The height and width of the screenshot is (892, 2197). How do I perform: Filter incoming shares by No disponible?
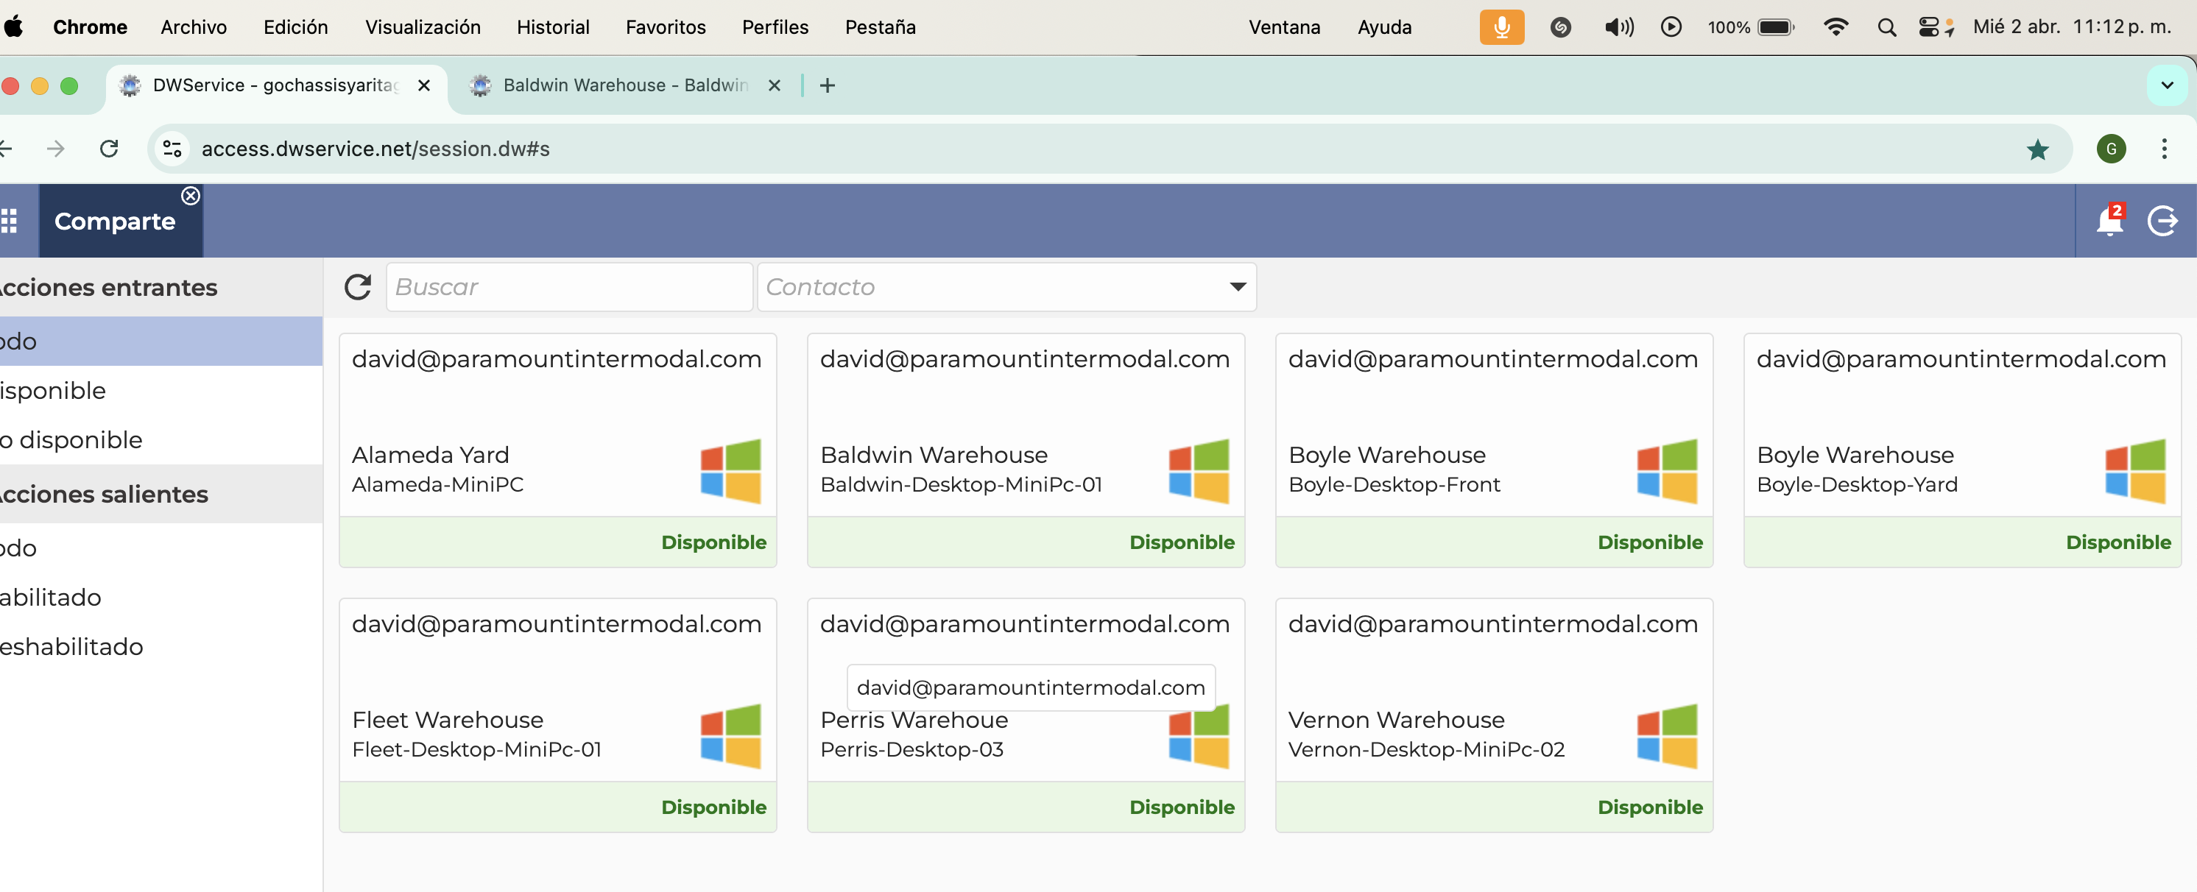pyautogui.click(x=161, y=440)
